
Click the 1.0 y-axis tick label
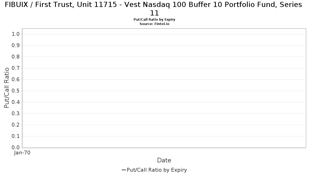16,34
